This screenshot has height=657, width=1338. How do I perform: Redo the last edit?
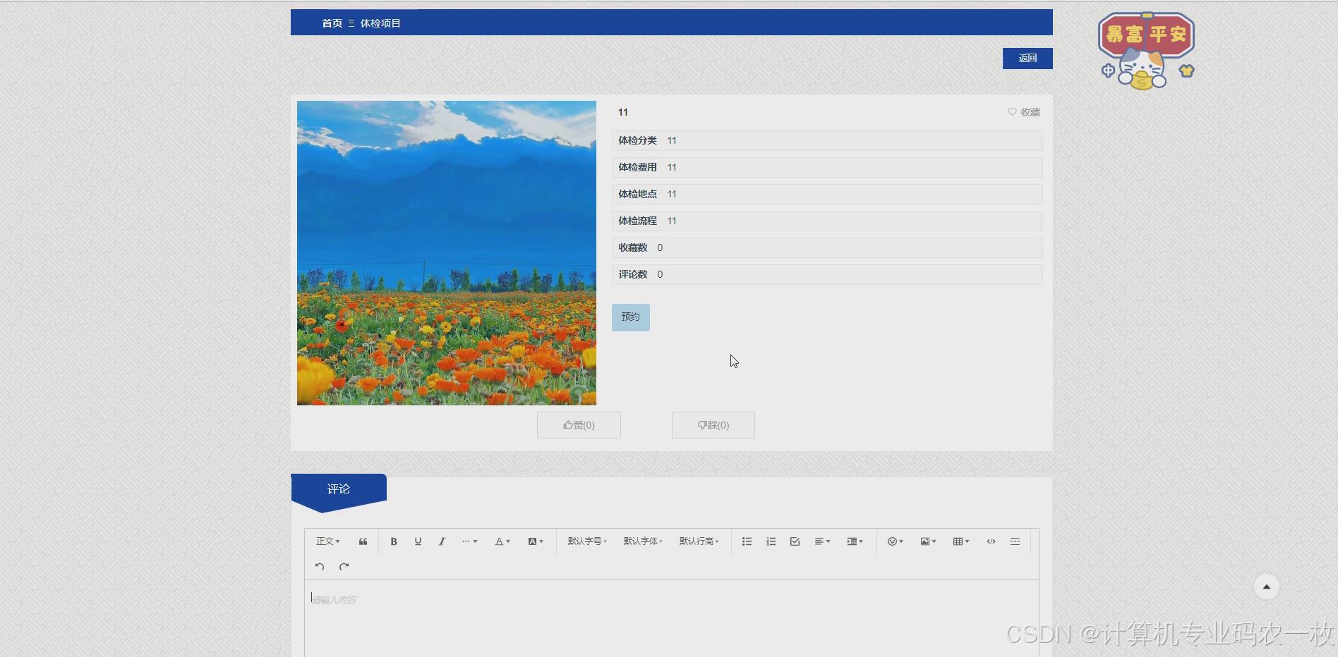(x=344, y=567)
